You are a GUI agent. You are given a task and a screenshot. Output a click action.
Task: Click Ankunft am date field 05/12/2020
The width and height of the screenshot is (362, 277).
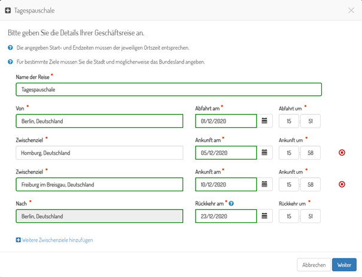226,152
